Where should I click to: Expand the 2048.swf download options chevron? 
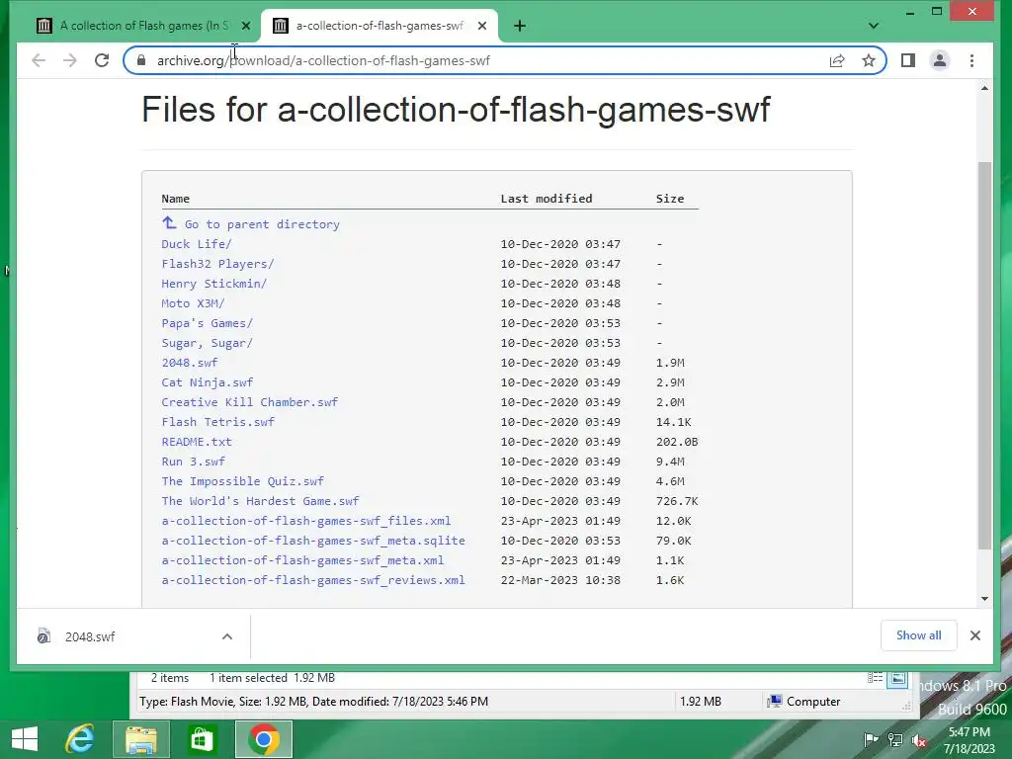(227, 637)
